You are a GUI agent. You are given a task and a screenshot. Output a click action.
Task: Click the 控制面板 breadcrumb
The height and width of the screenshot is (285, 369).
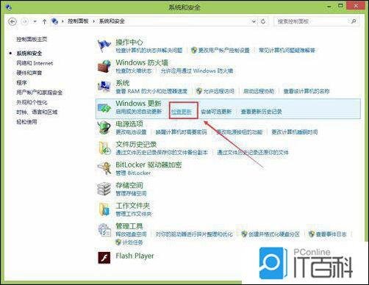pos(78,21)
